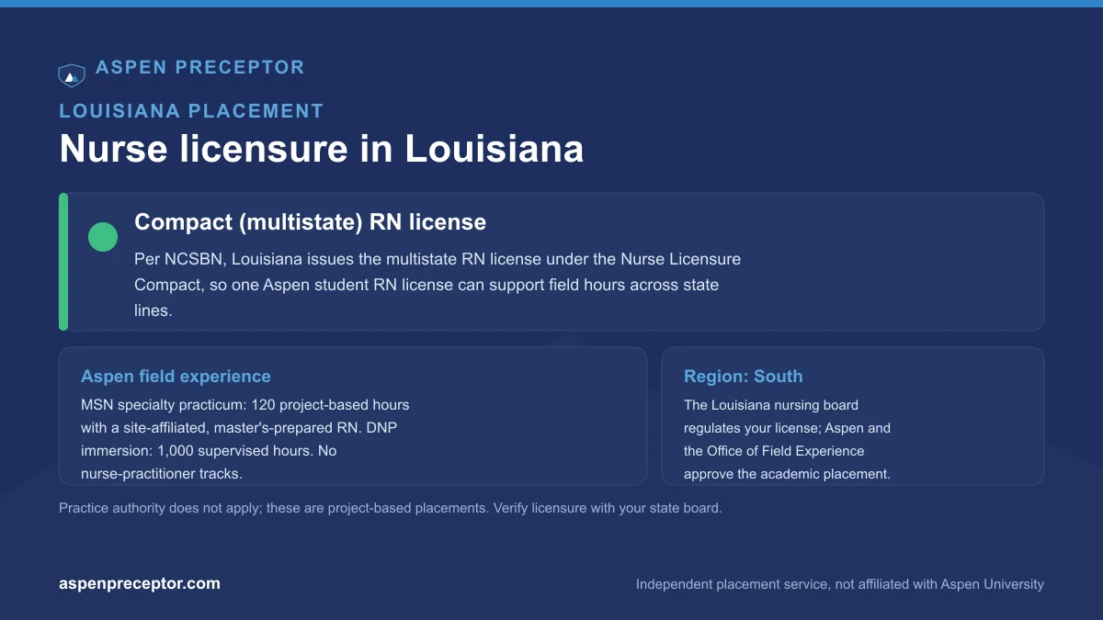Screen dimensions: 1103x620
Task: Click the green status dot indicator
Action: point(103,237)
